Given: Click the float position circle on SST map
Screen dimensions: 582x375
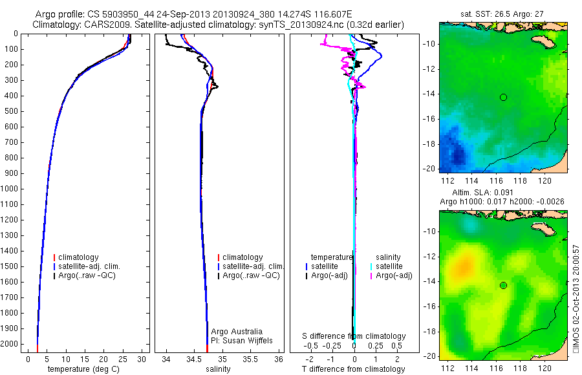Looking at the screenshot, I should pyautogui.click(x=503, y=97).
